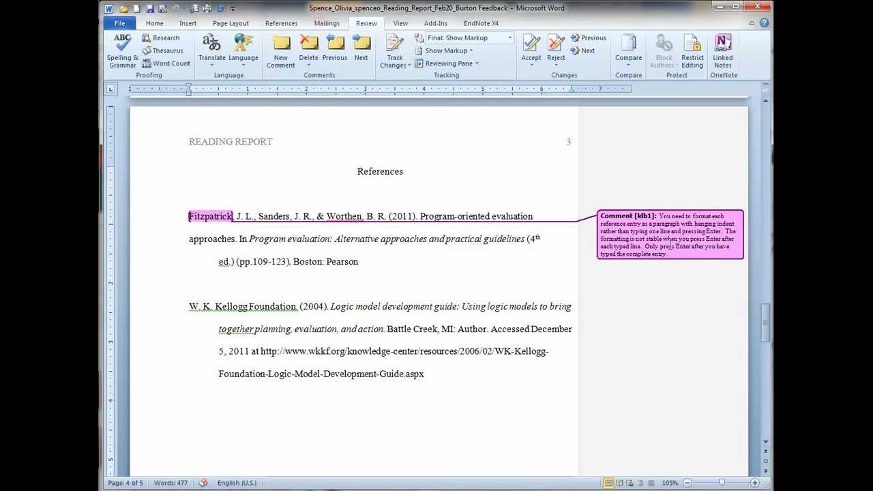This screenshot has height=491, width=873.
Task: Click the zoom in plus button
Action: tap(755, 483)
